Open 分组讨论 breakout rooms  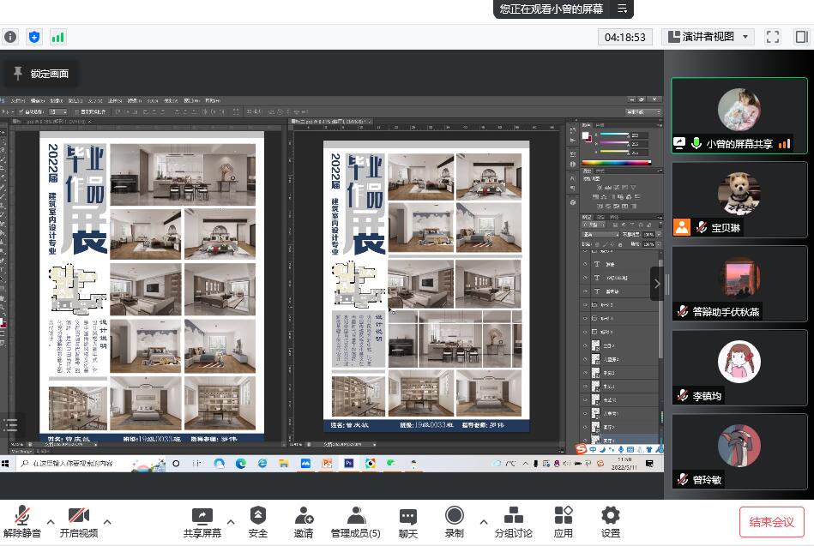point(513,515)
